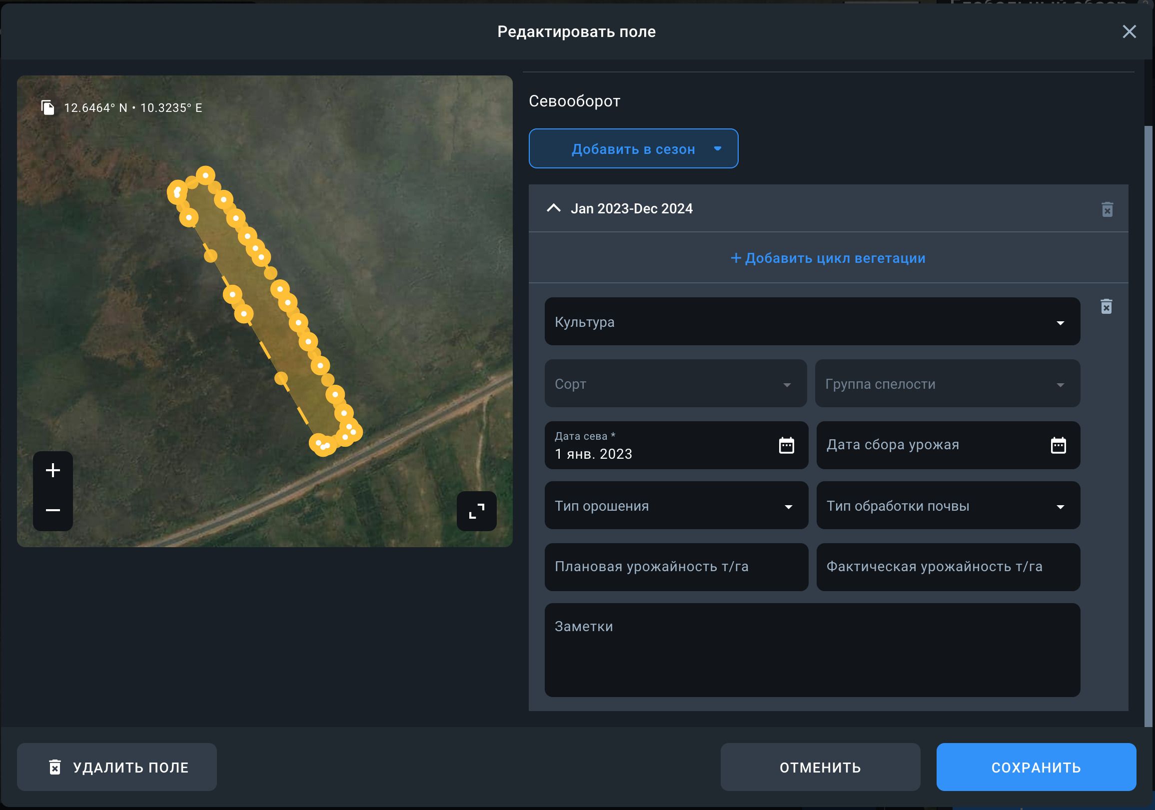Open the Культура dropdown
The height and width of the screenshot is (810, 1155).
pos(812,321)
